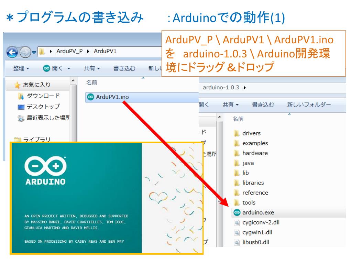Open the 整理 menu in ArduPV1 window
The image size is (352, 264).
(x=21, y=68)
